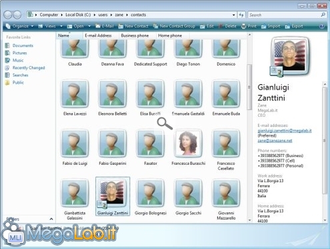Select the Eleonora Belletti contact
330x249 pixels.
pyautogui.click(x=113, y=98)
